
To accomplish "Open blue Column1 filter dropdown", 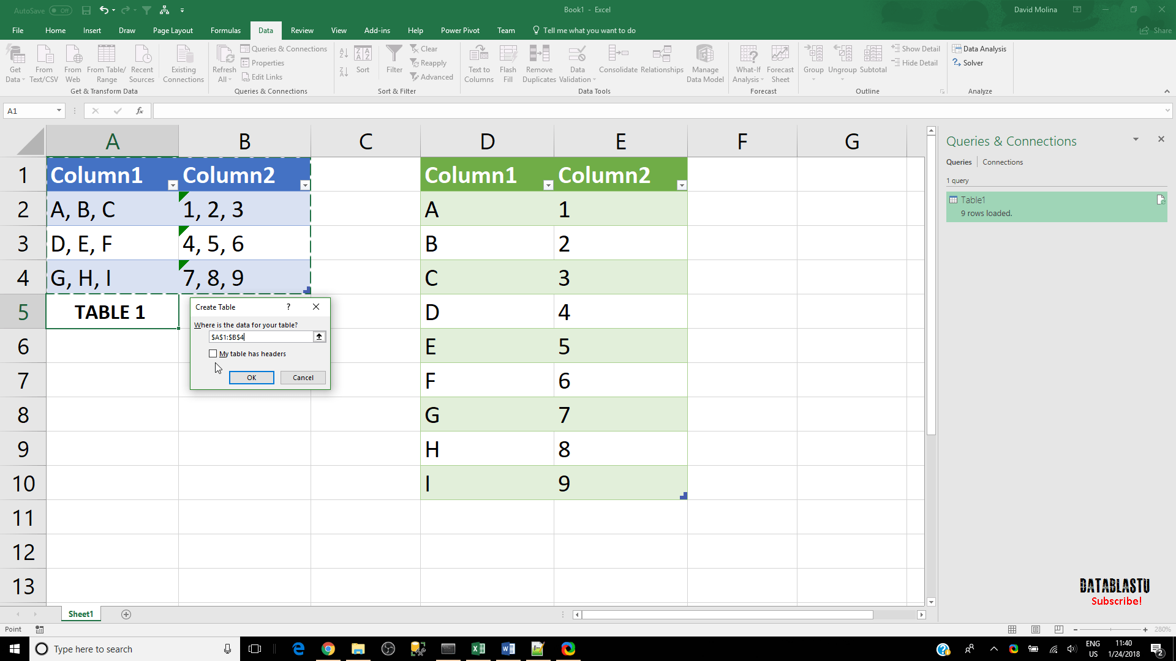I will [x=172, y=185].
